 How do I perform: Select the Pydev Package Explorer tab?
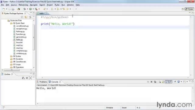click(x=14, y=13)
